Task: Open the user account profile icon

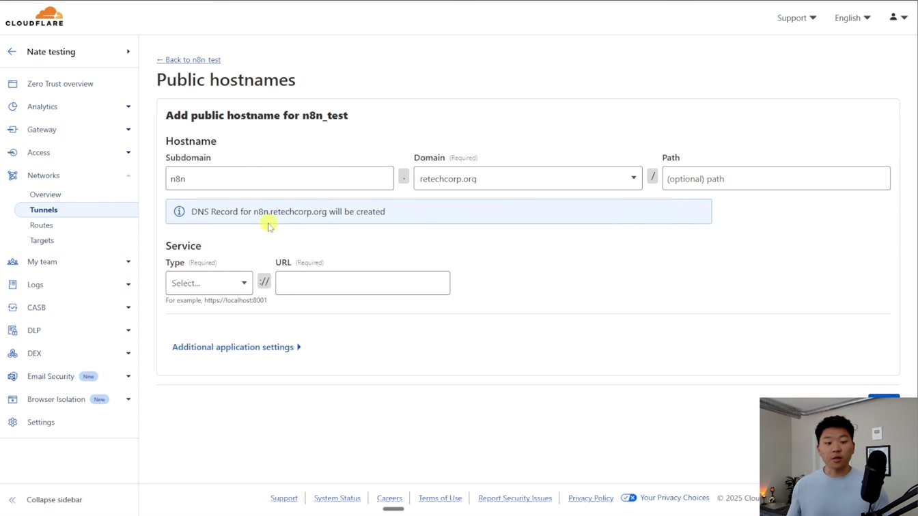Action: click(x=893, y=17)
